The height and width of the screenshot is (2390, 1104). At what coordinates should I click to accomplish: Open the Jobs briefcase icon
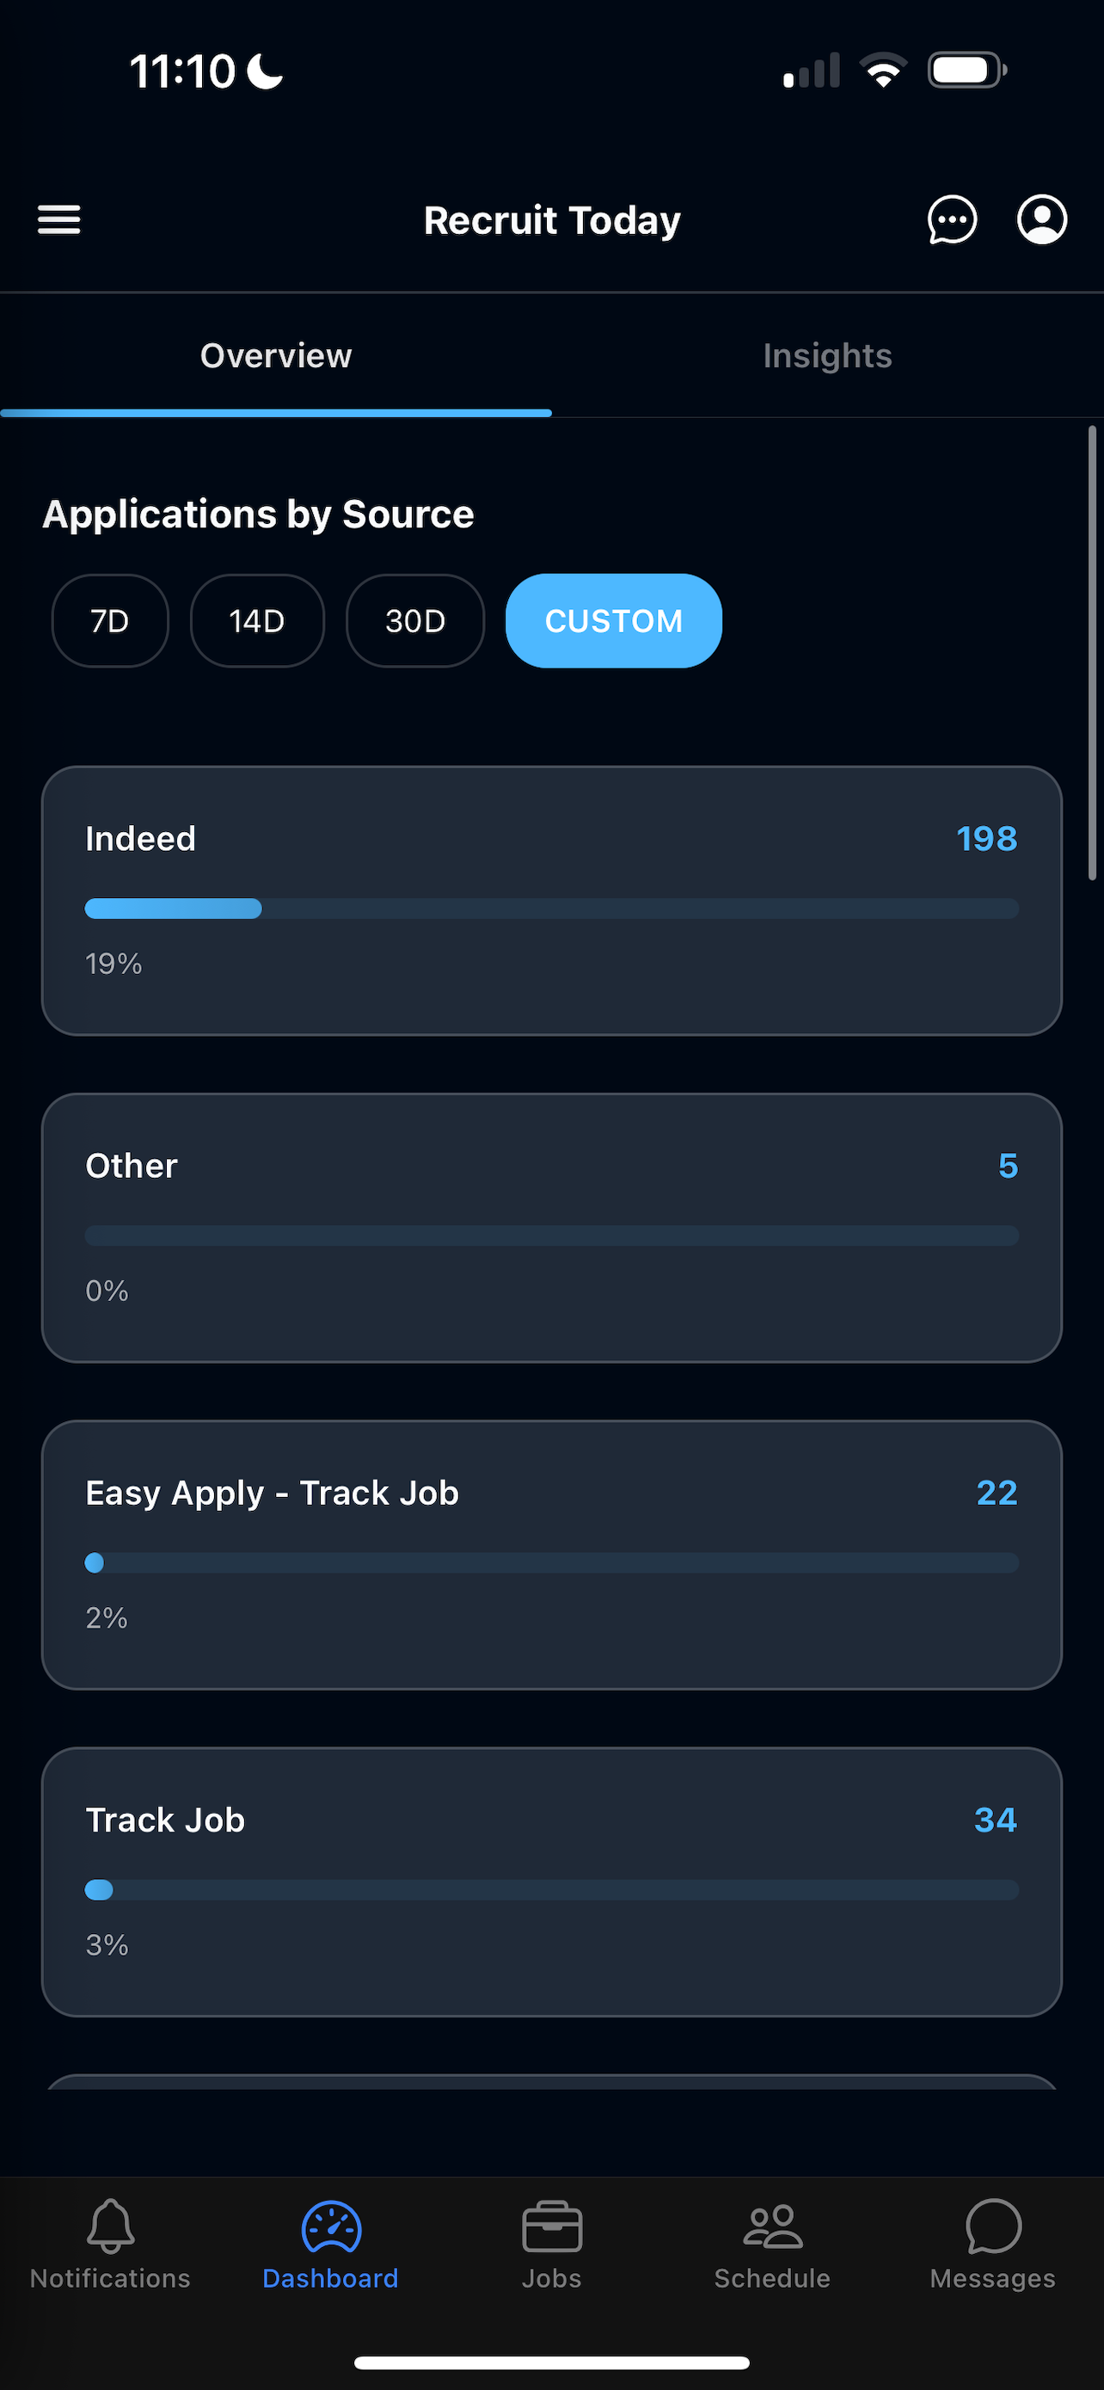coord(551,2226)
